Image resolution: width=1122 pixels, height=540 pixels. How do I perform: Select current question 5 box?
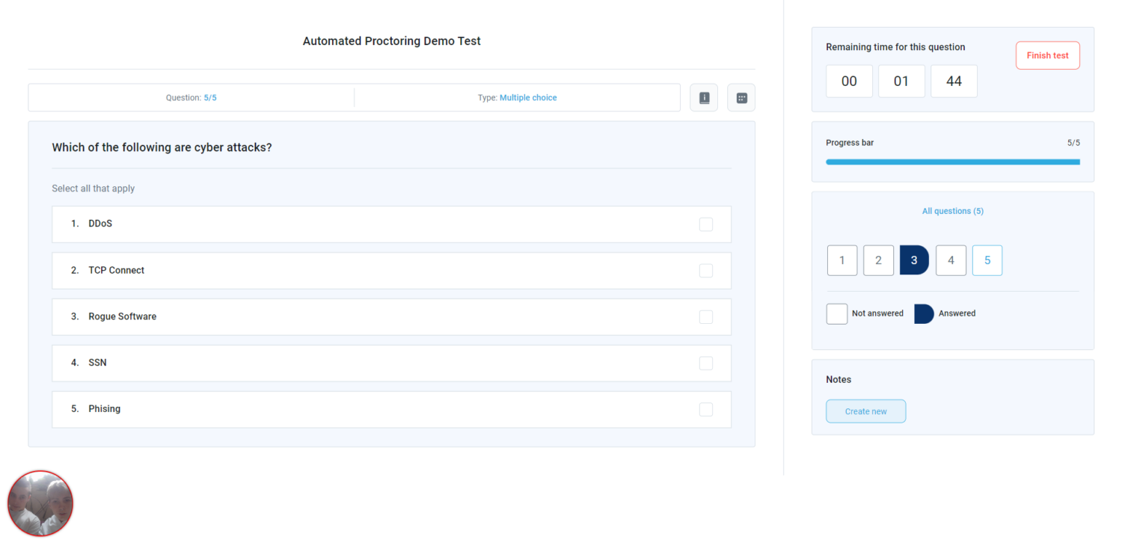tap(987, 260)
